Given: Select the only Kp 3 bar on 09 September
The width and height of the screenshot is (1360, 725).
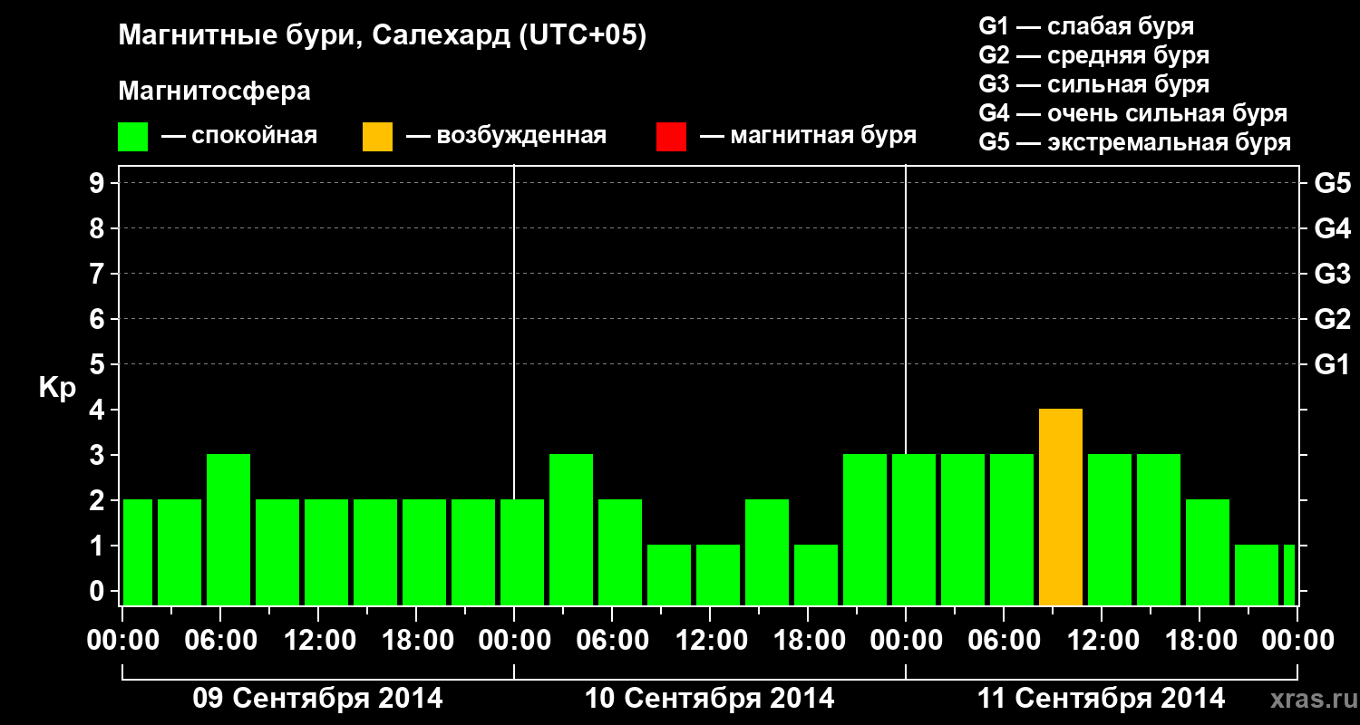Looking at the screenshot, I should 228,530.
